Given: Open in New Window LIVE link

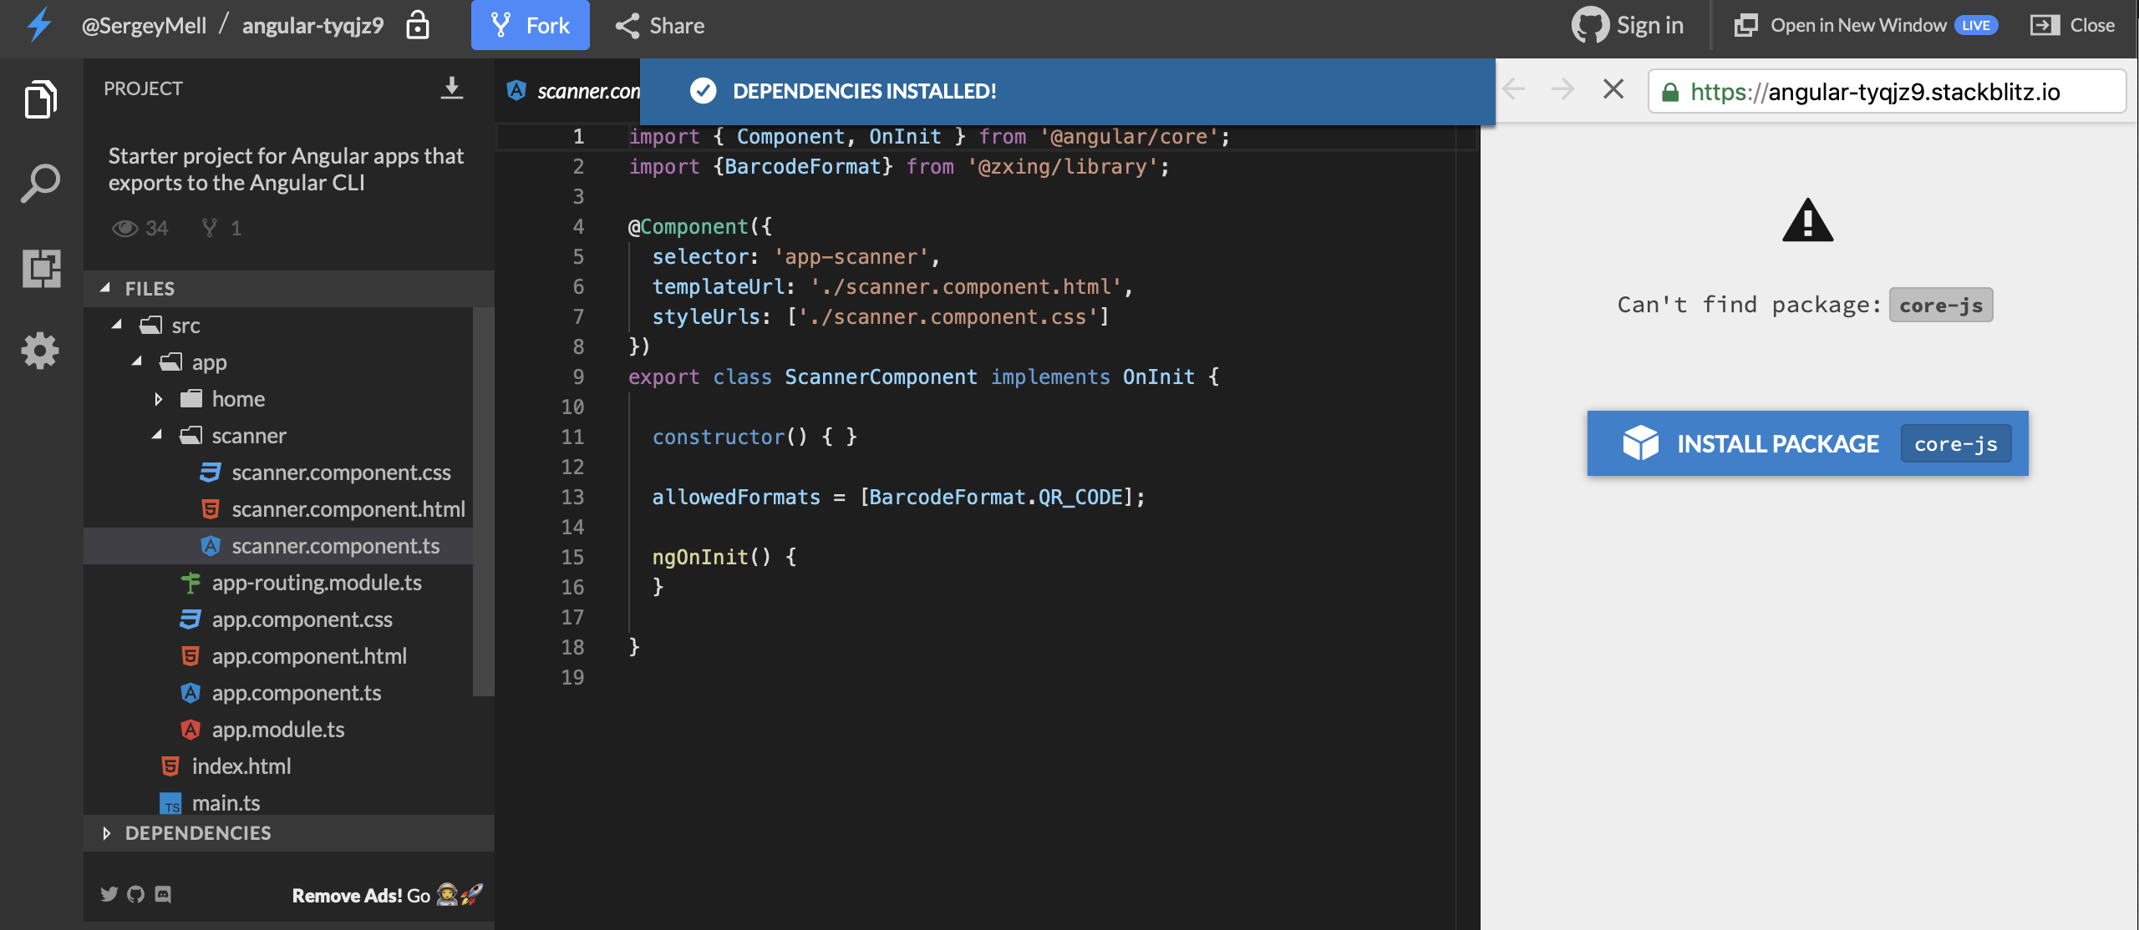Looking at the screenshot, I should point(1865,25).
